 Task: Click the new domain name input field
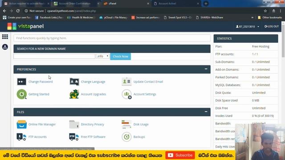point(54,56)
